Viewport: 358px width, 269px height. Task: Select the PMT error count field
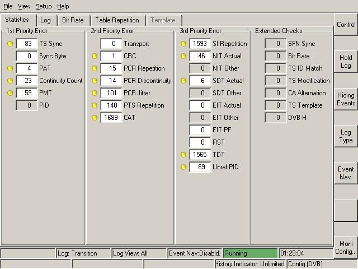pos(27,93)
